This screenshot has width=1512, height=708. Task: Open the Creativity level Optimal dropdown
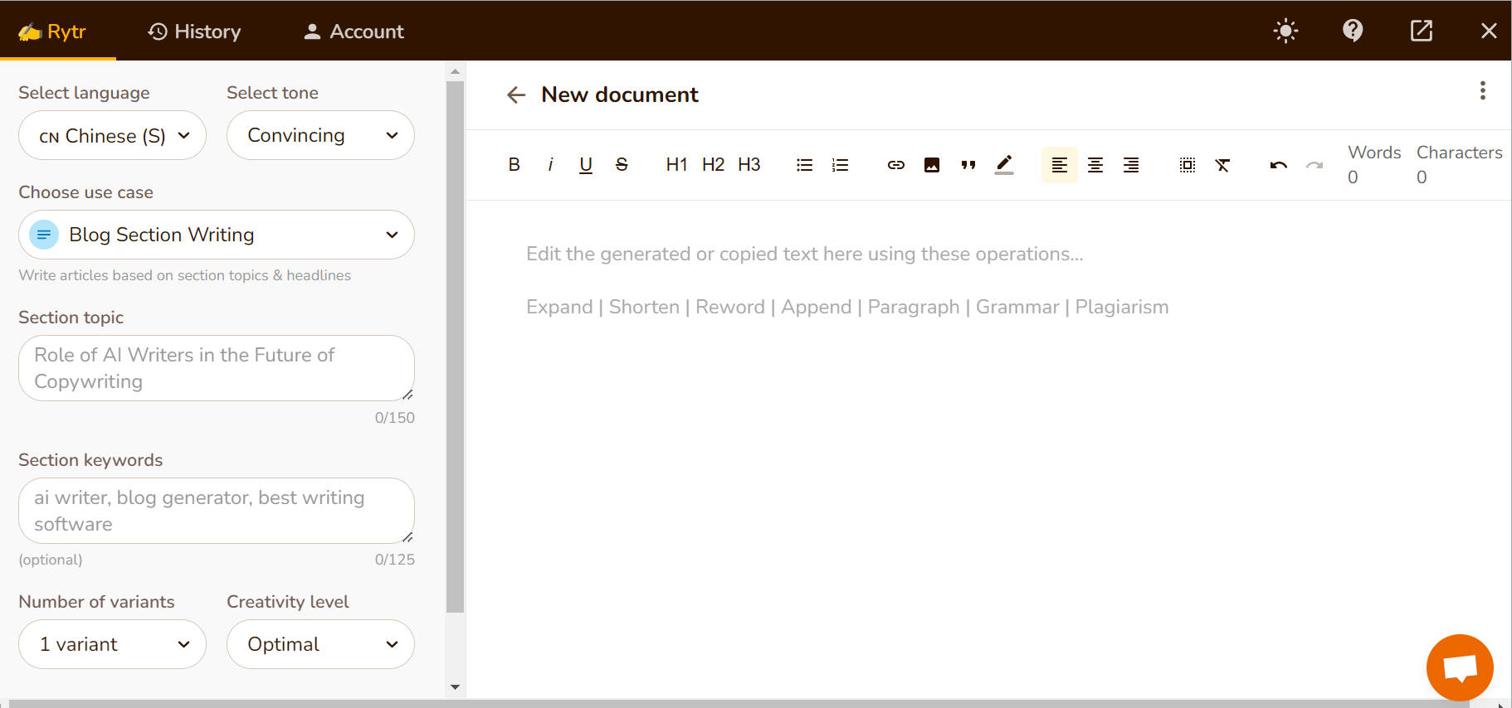point(320,644)
